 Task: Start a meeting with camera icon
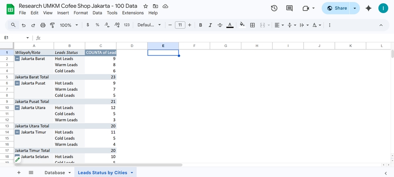click(x=305, y=8)
